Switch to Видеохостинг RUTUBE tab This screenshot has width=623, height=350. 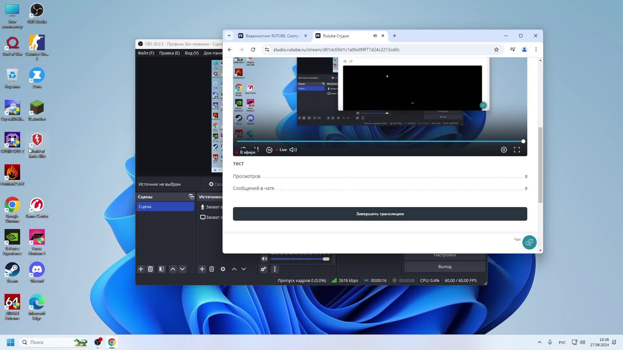272,36
